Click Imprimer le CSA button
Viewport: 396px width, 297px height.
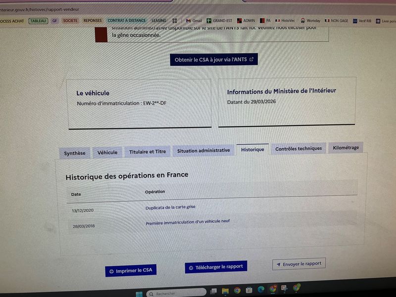click(131, 270)
